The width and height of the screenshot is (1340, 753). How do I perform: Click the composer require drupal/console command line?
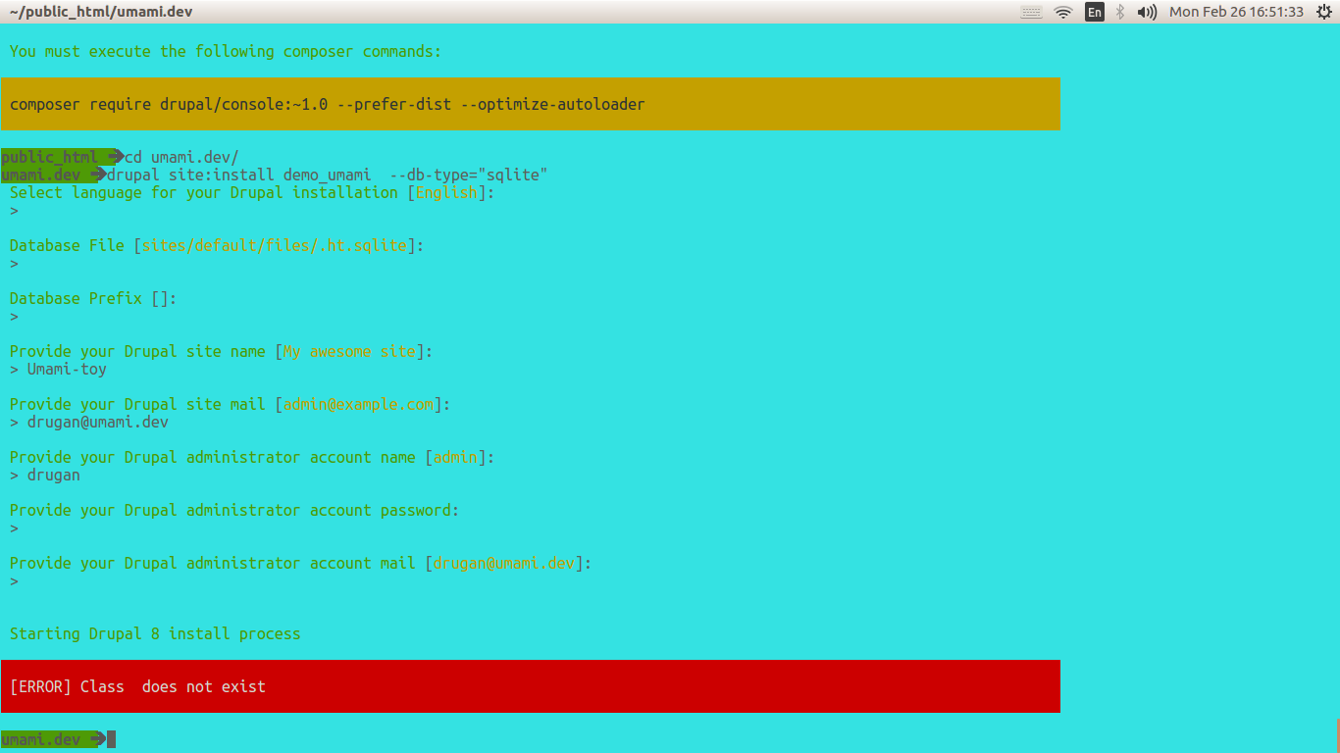pyautogui.click(x=328, y=104)
